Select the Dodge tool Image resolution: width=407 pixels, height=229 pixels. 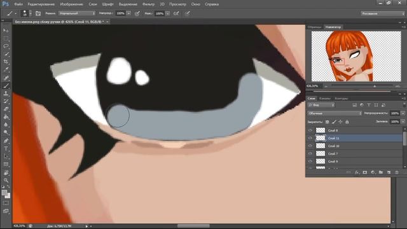point(6,132)
